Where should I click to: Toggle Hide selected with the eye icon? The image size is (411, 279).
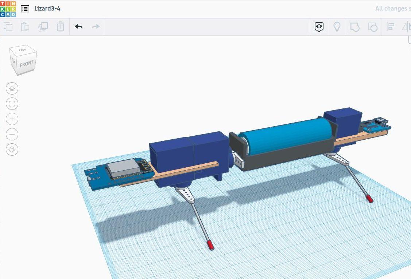[x=319, y=27]
